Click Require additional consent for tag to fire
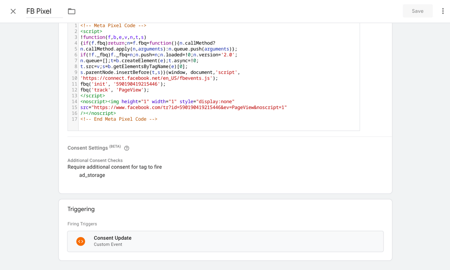Image resolution: width=450 pixels, height=270 pixels. pyautogui.click(x=115, y=167)
